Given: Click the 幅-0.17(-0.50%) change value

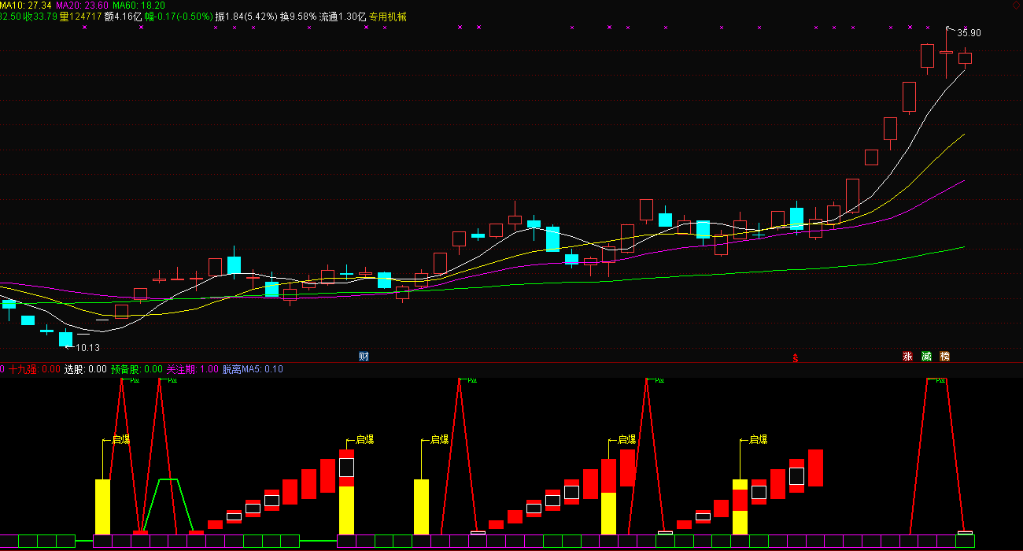Looking at the screenshot, I should pos(179,17).
